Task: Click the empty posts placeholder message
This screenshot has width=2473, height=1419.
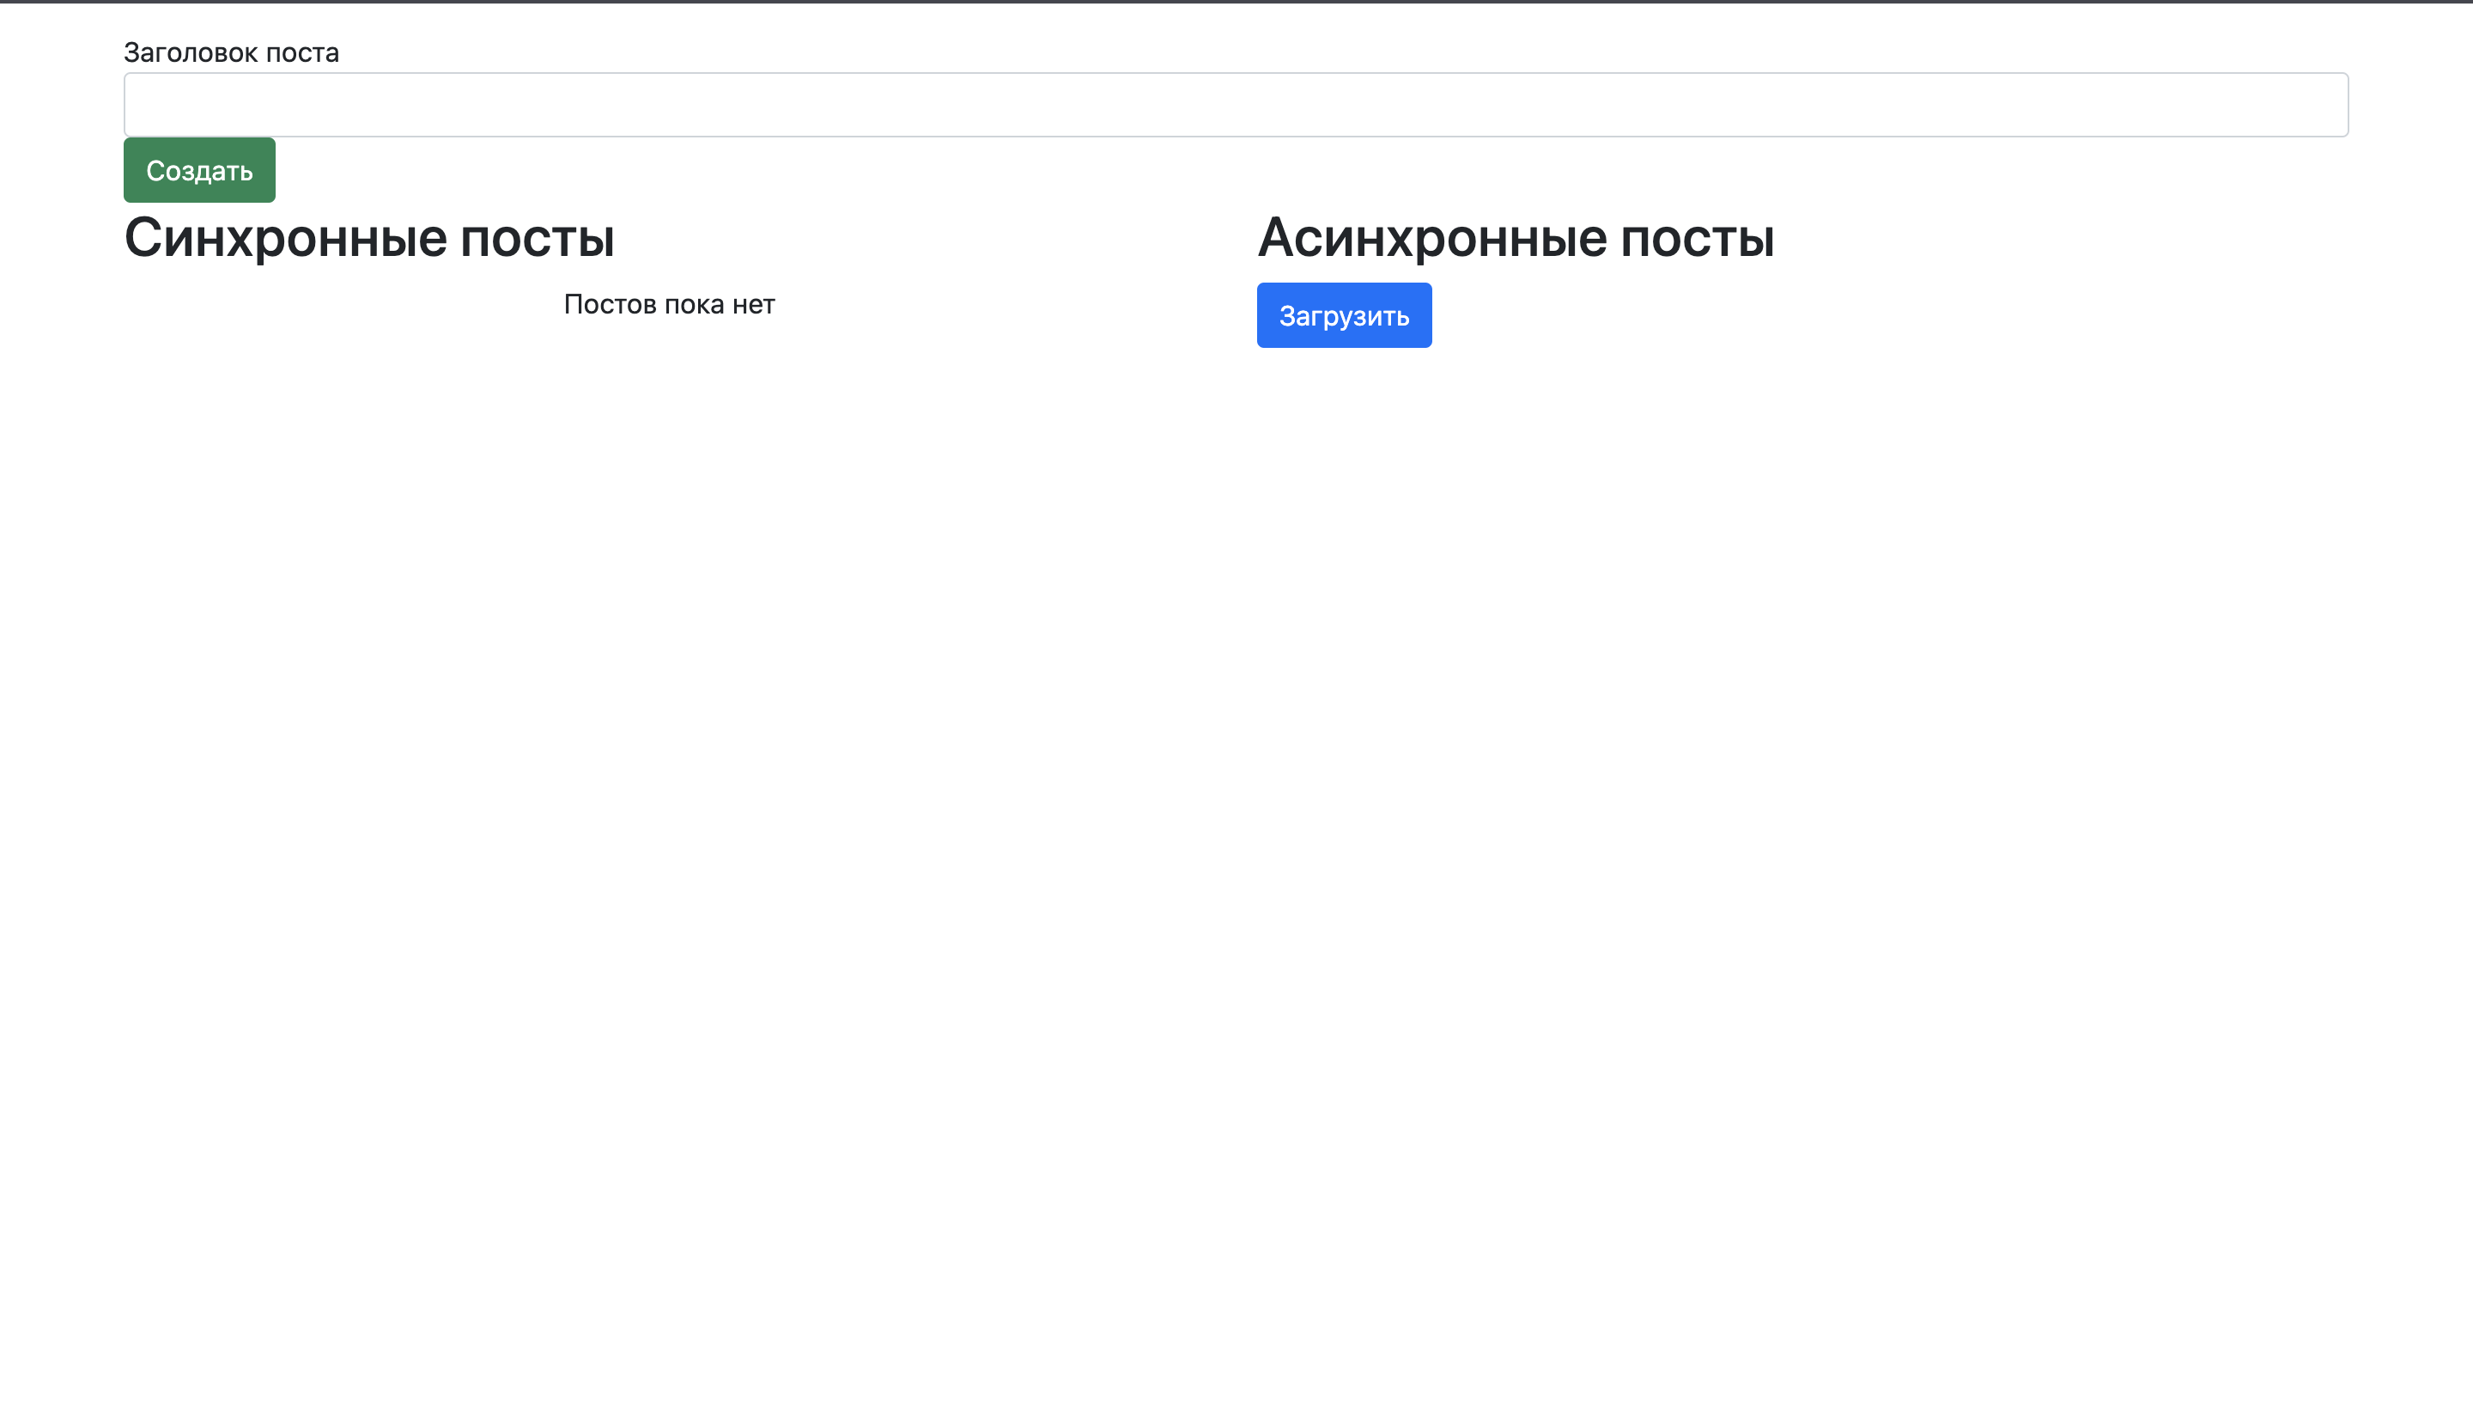Action: coord(669,305)
